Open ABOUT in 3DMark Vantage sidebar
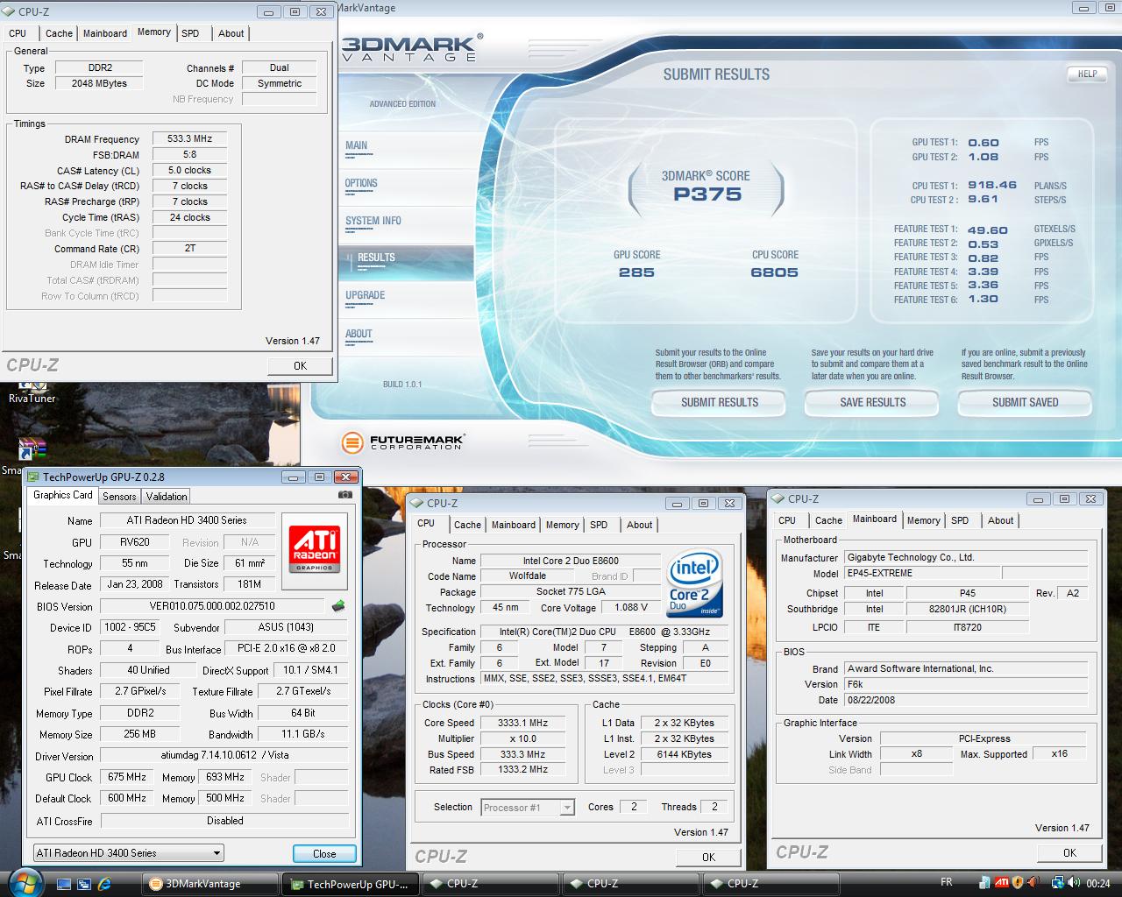Image resolution: width=1122 pixels, height=897 pixels. tap(359, 334)
